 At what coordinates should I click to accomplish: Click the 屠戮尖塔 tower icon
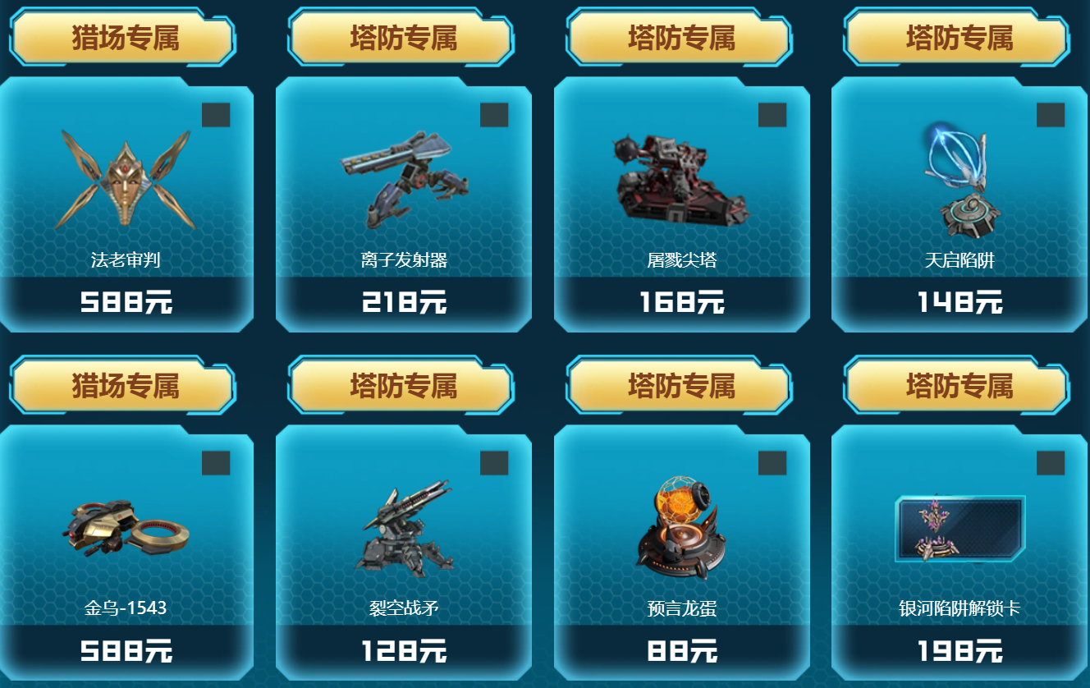[680, 179]
